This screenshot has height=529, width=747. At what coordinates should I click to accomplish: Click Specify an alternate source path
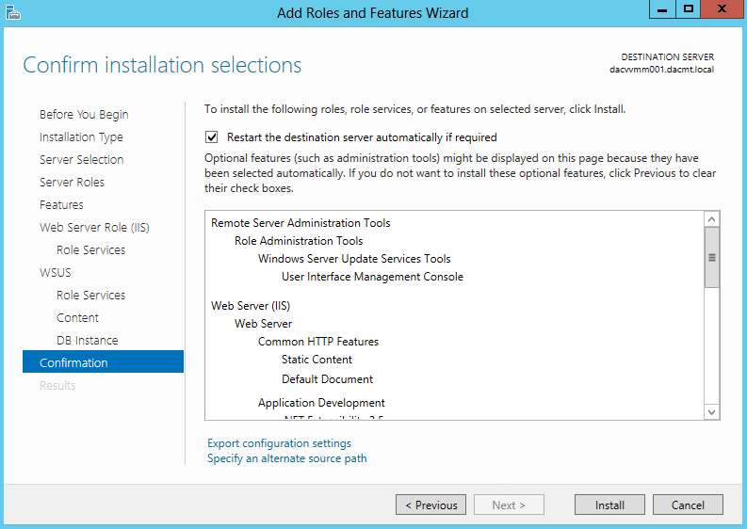click(286, 458)
